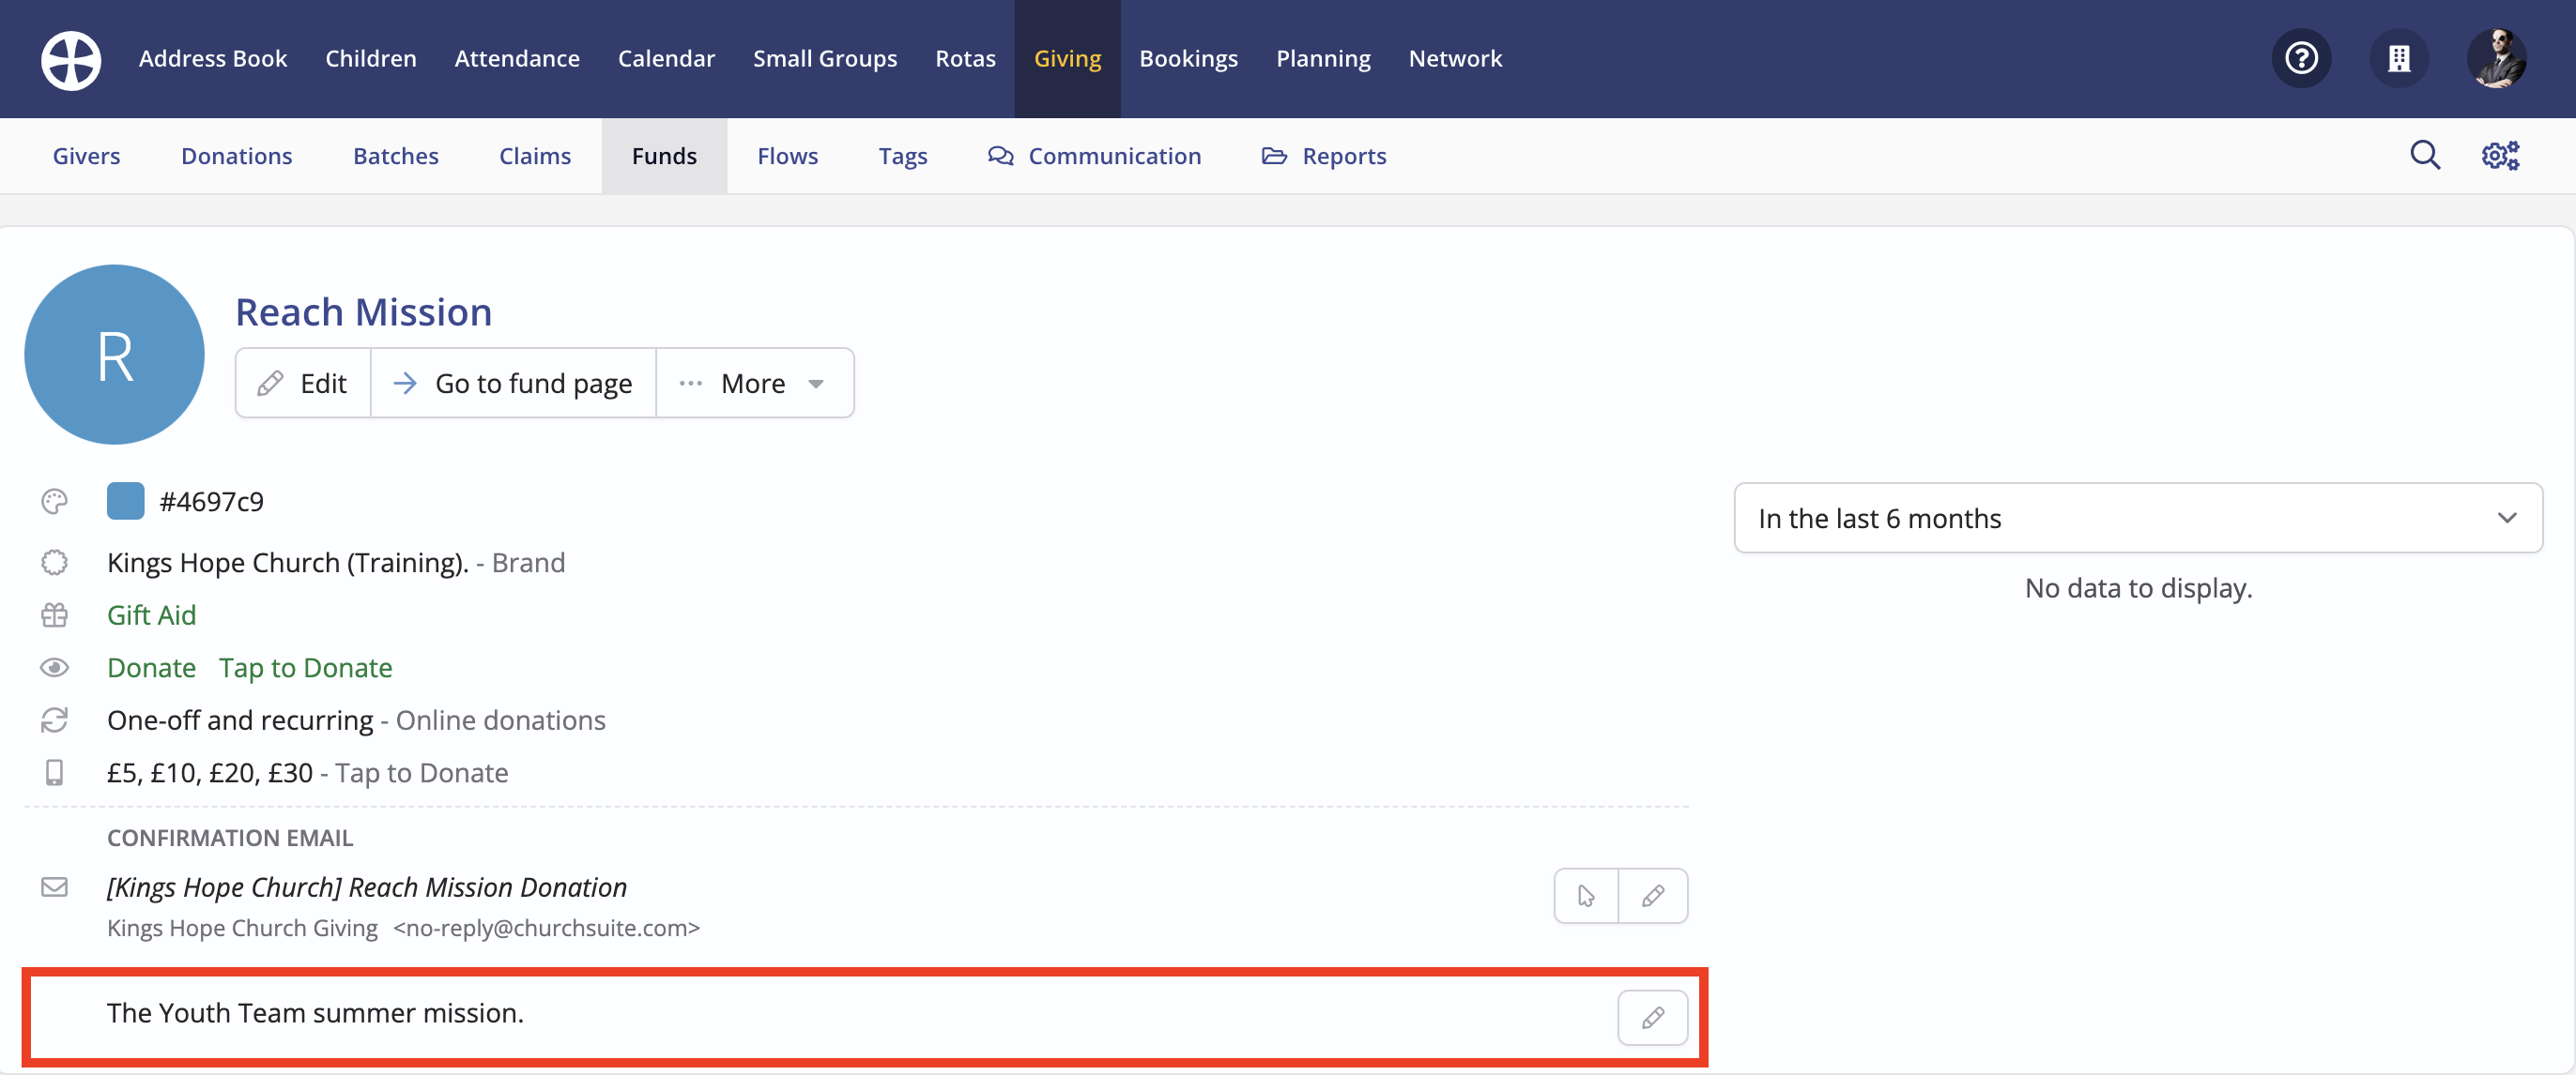Click the Reach Mission fund avatar circle
The width and height of the screenshot is (2576, 1075).
pos(114,355)
